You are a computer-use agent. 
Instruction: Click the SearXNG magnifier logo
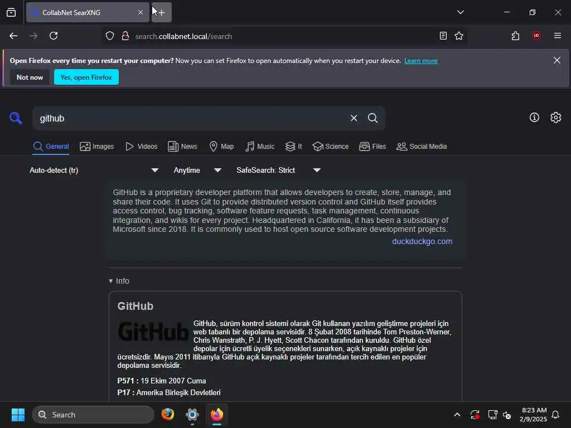[16, 118]
